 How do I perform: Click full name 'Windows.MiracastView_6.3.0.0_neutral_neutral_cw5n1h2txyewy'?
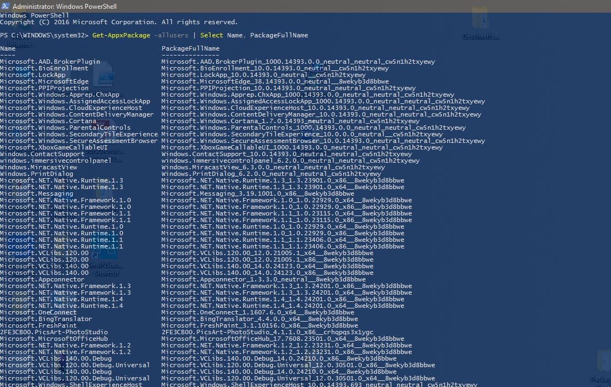[273, 168]
